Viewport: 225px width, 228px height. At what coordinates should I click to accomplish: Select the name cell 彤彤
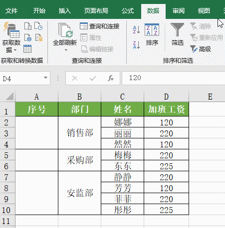[123, 210]
